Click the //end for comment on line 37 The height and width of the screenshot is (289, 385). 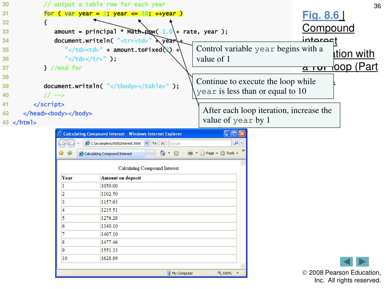click(x=66, y=68)
